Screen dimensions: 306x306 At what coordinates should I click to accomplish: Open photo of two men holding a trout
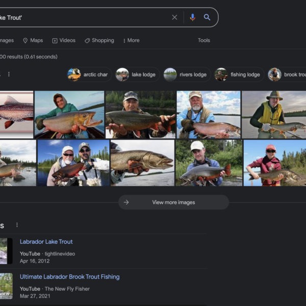point(73,163)
